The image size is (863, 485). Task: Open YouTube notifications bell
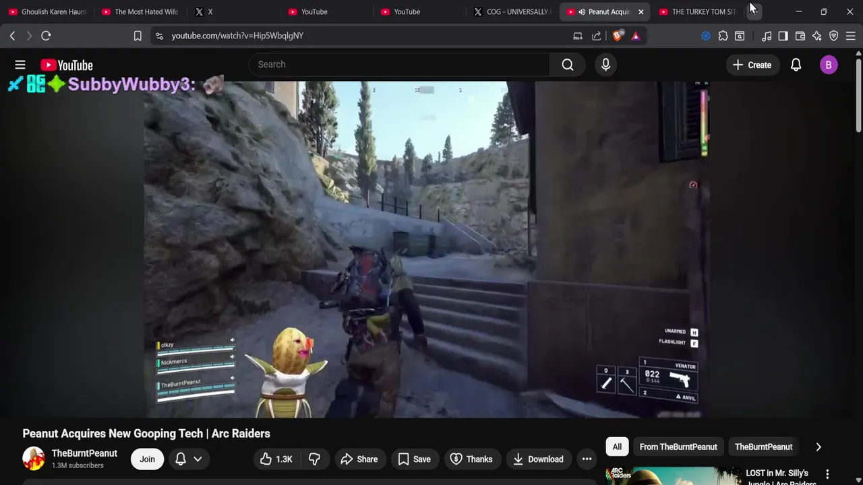click(796, 65)
